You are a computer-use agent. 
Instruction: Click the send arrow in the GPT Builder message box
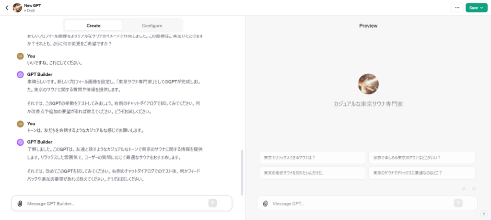click(212, 203)
